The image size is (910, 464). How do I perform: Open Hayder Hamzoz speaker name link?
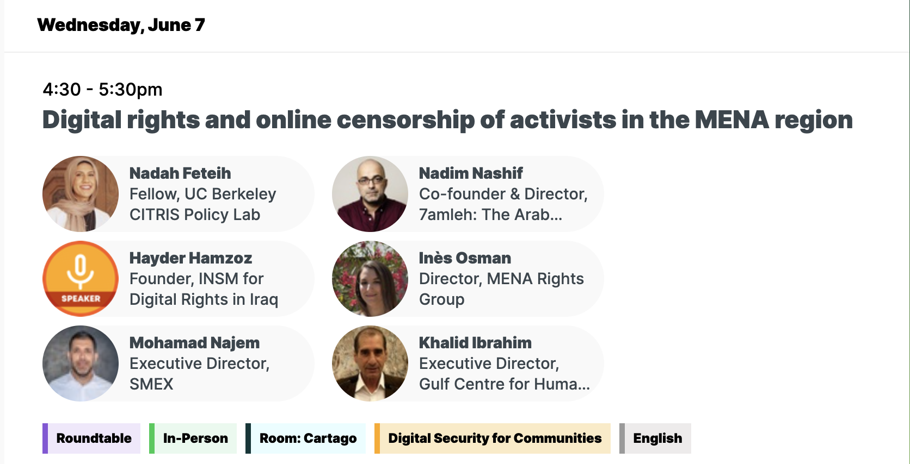pos(190,258)
